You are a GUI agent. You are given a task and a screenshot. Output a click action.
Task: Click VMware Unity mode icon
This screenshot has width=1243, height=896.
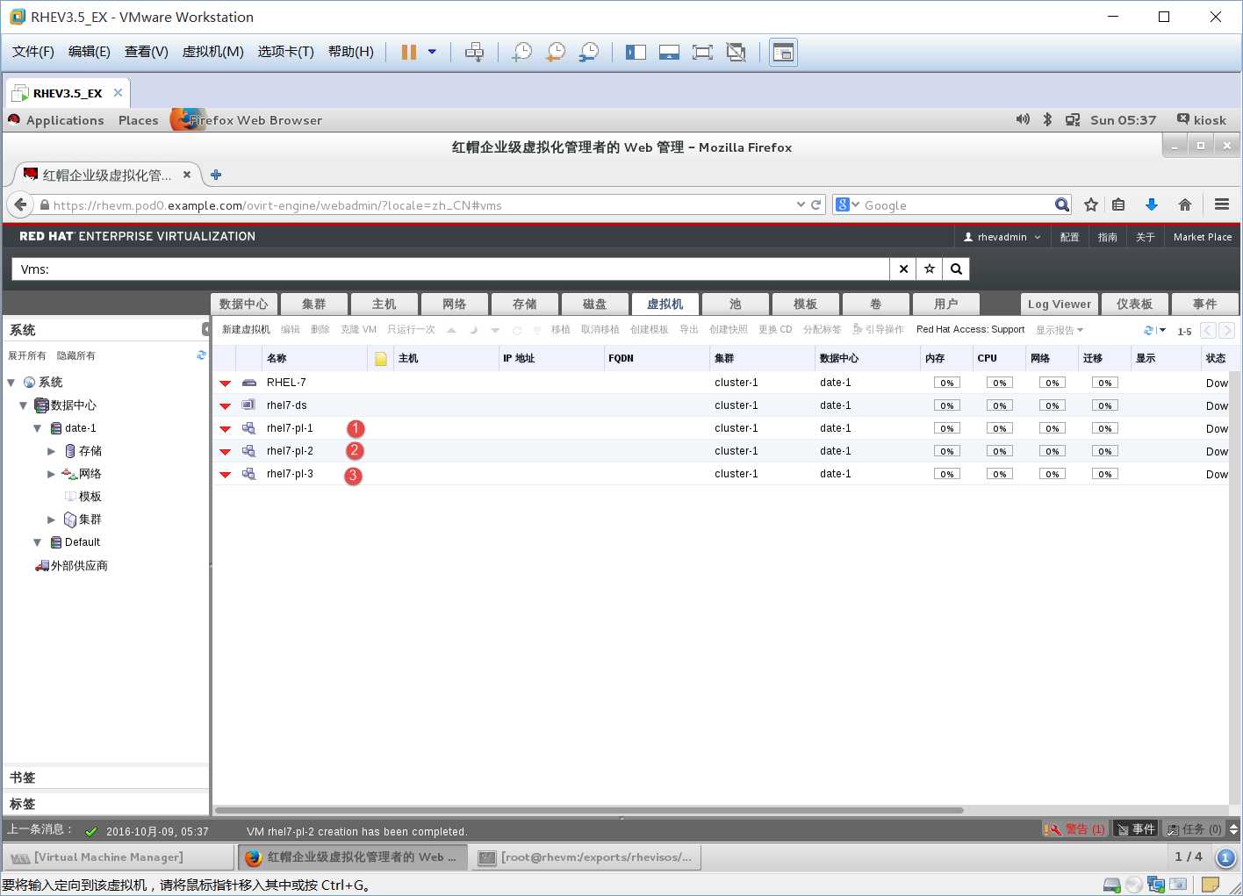(x=736, y=53)
